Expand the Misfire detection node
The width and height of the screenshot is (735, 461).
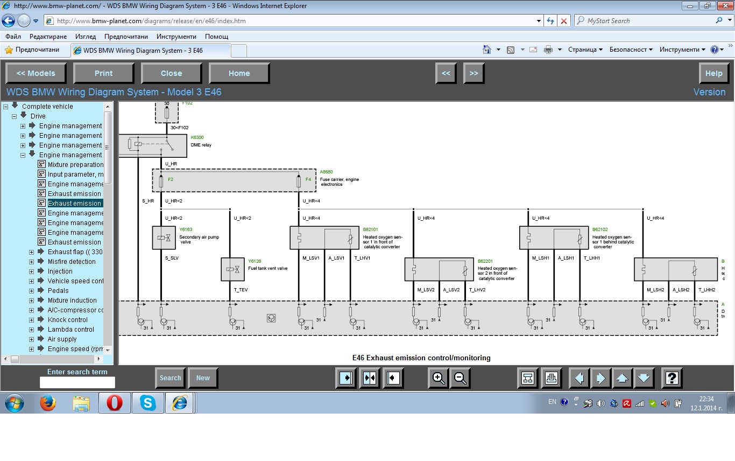coord(32,262)
